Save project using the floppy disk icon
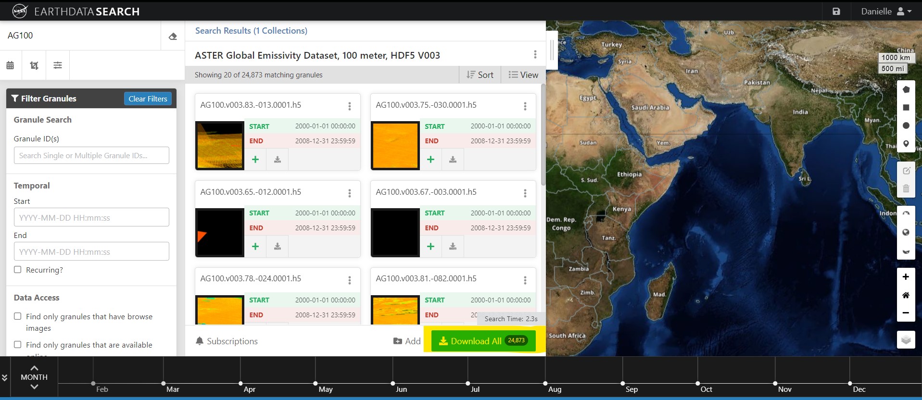The height and width of the screenshot is (400, 922). pos(836,11)
